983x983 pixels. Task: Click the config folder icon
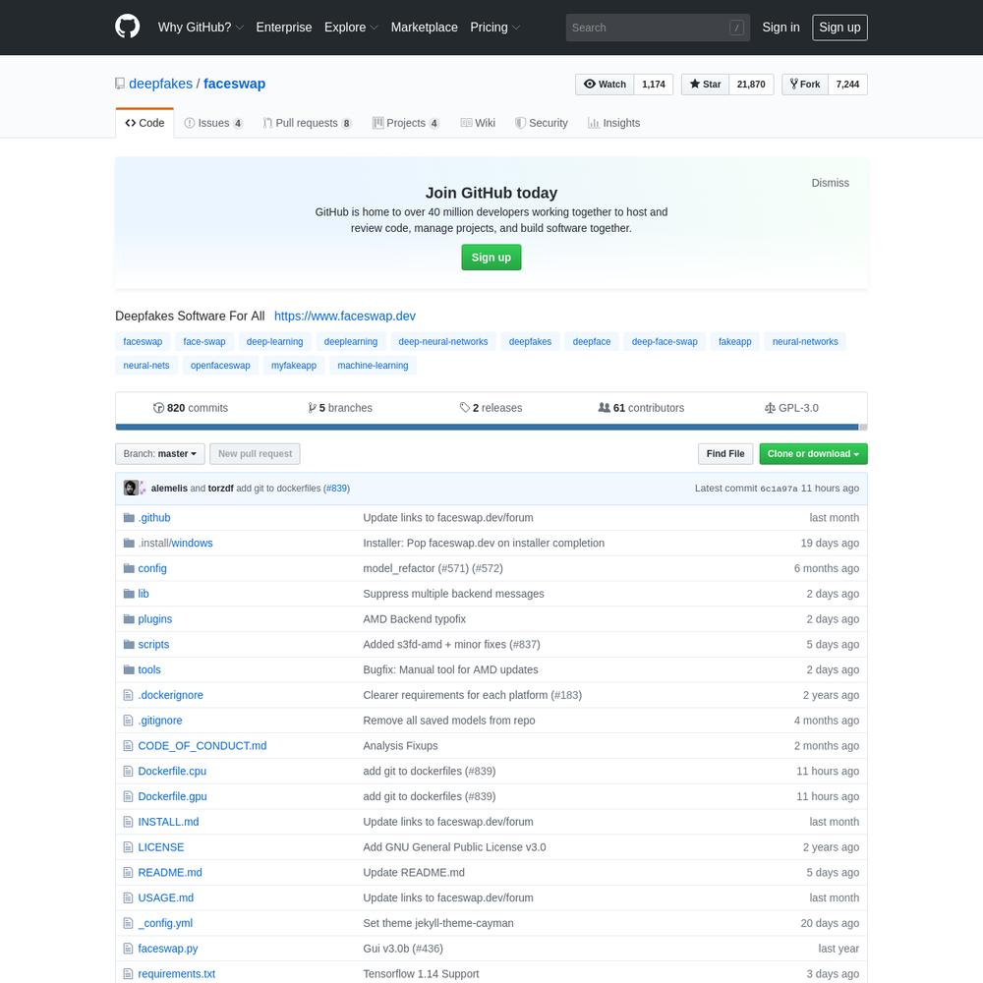pyautogui.click(x=129, y=568)
